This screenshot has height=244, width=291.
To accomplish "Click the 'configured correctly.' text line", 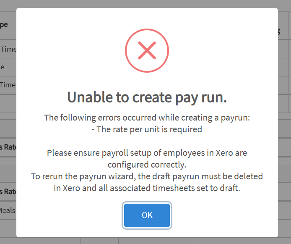I will 147,165.
